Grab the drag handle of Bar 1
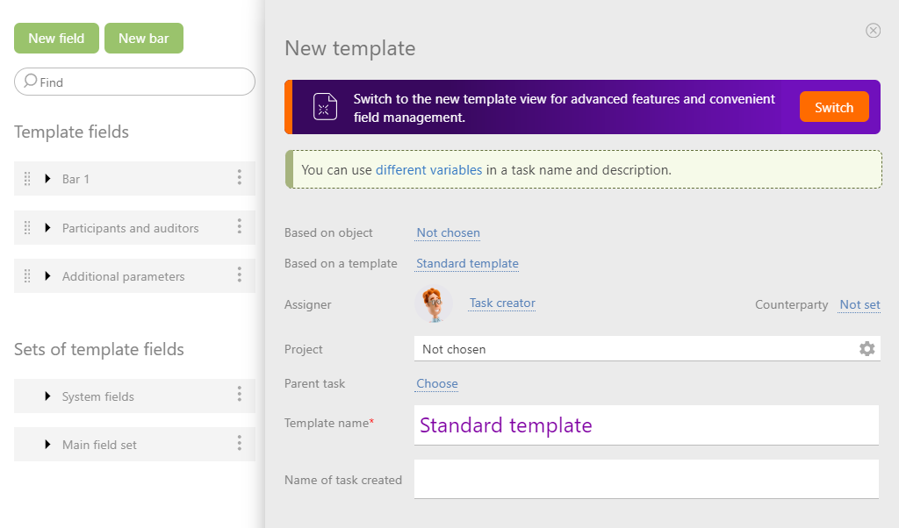Viewport: 899px width, 528px height. tap(27, 179)
